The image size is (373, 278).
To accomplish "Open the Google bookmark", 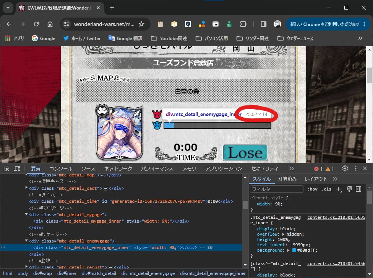I will coord(43,38).
